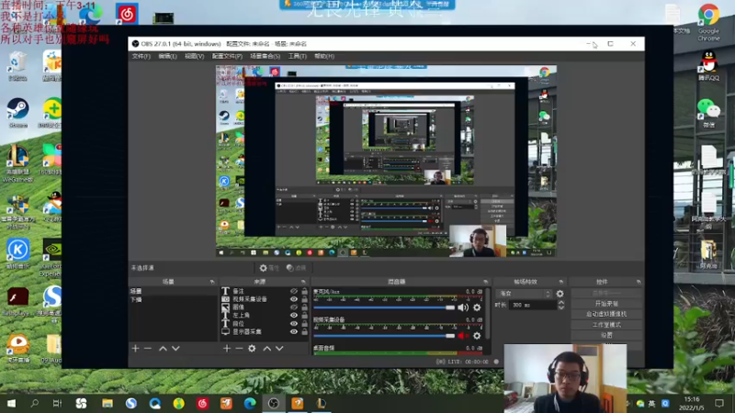The width and height of the screenshot is (735, 413).
Task: Open the 滤镜 button above scenes panel
Action: pyautogui.click(x=296, y=268)
